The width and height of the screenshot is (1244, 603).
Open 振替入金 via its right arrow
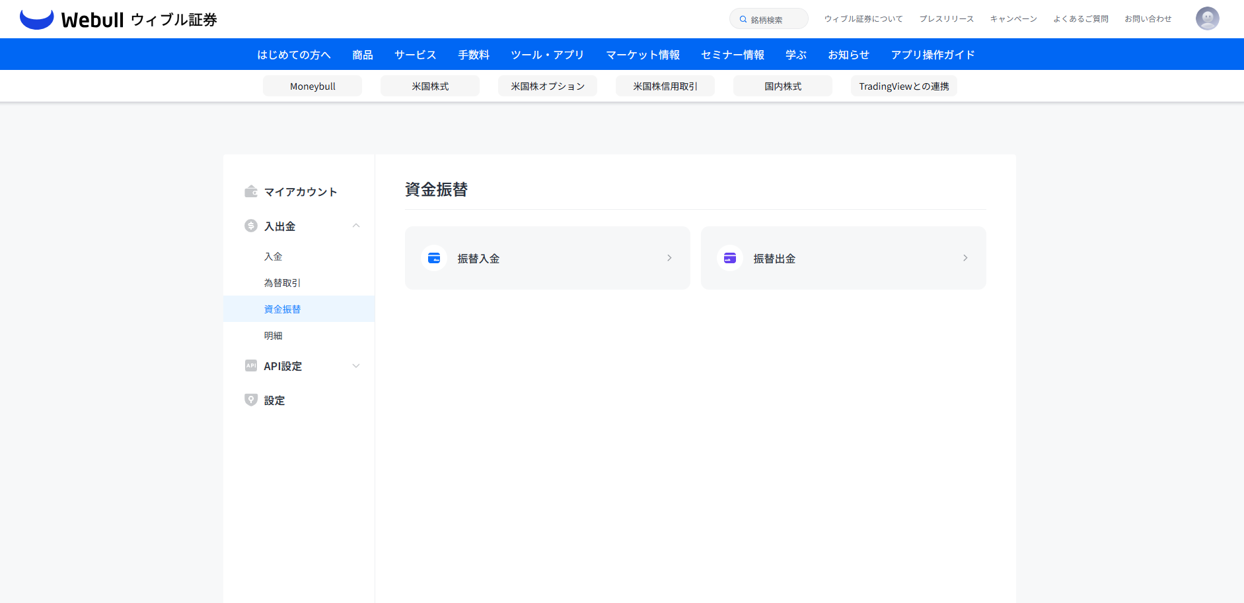tap(669, 258)
